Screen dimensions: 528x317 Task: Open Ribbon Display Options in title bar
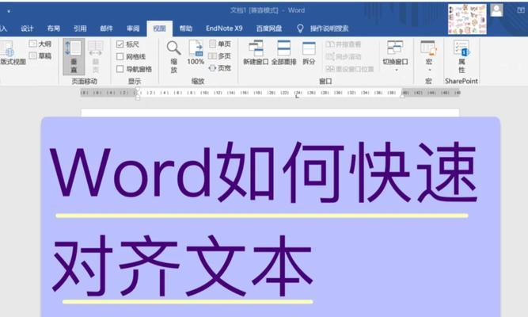(x=521, y=10)
